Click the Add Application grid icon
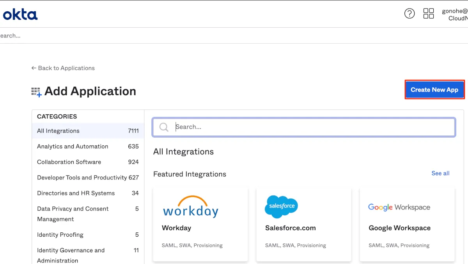Viewport: 468px width, 264px height. pyautogui.click(x=36, y=92)
